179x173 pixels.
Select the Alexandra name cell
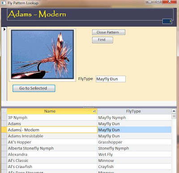point(52,154)
